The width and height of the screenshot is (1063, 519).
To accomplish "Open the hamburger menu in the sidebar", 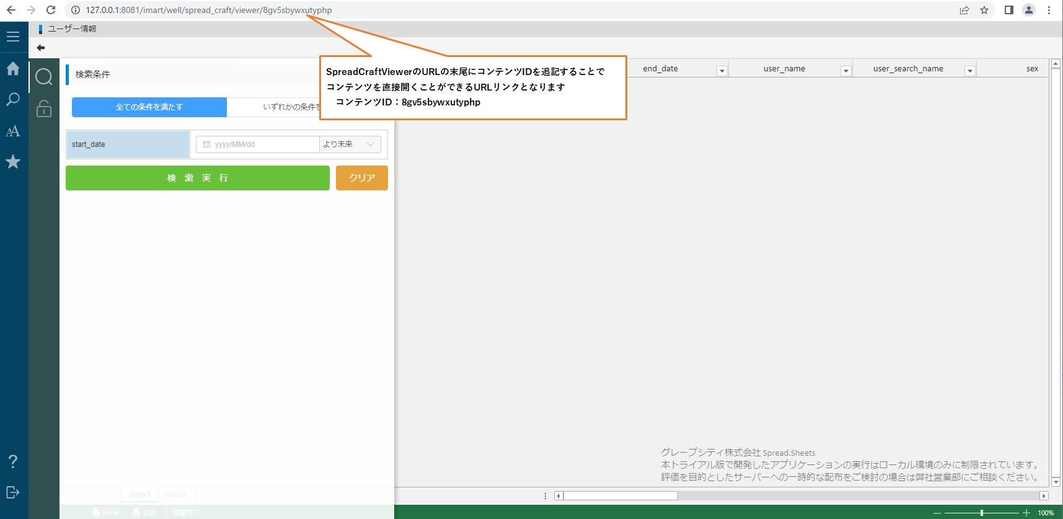I will tap(13, 37).
